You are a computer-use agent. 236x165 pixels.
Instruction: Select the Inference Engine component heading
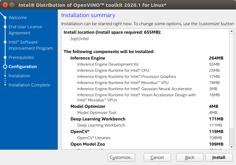88,58
